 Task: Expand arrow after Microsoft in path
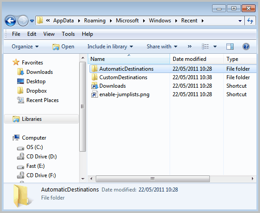pyautogui.click(x=144, y=21)
